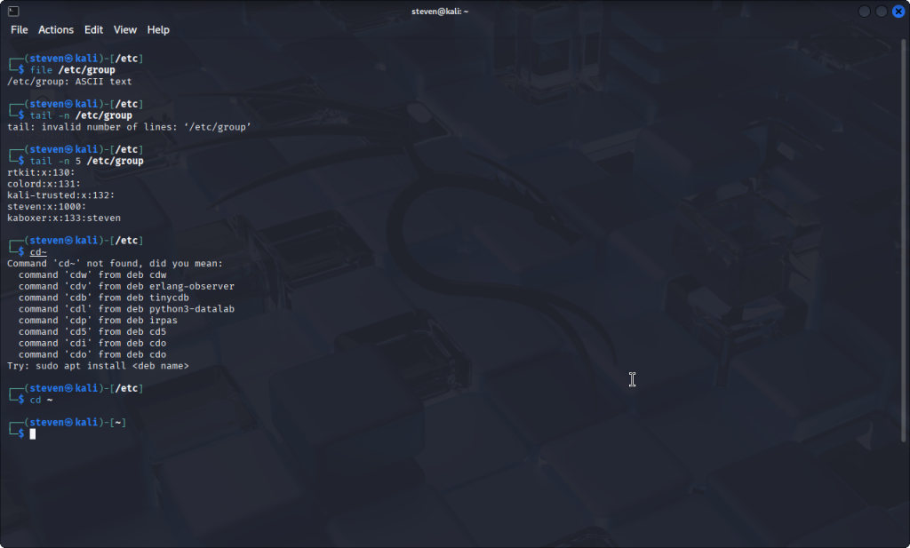Open the Actions menu
910x548 pixels.
pos(56,29)
